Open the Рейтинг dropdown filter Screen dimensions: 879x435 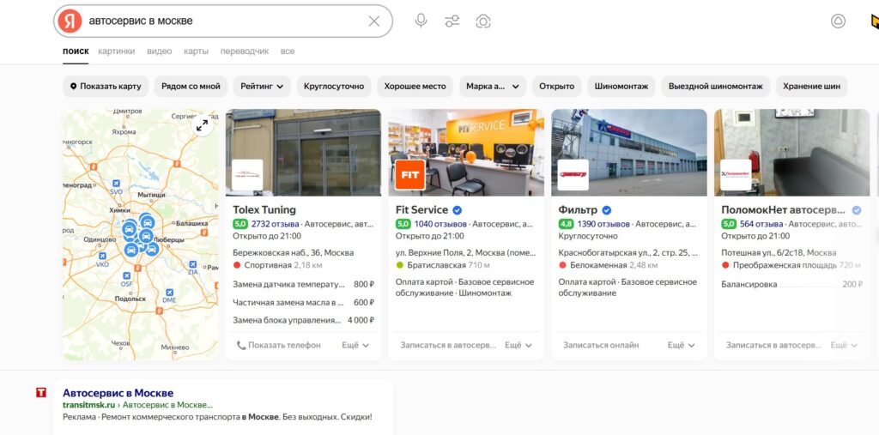262,87
